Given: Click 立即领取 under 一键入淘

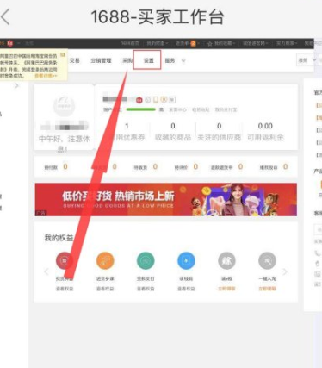Looking at the screenshot, I should 267,289.
